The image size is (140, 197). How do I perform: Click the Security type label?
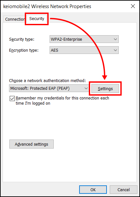click(22, 39)
